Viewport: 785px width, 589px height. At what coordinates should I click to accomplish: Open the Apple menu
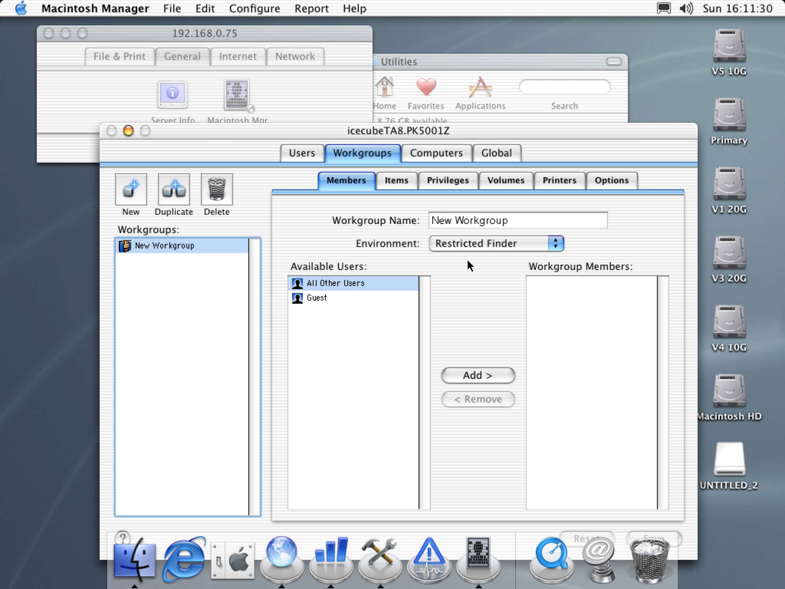coord(21,8)
